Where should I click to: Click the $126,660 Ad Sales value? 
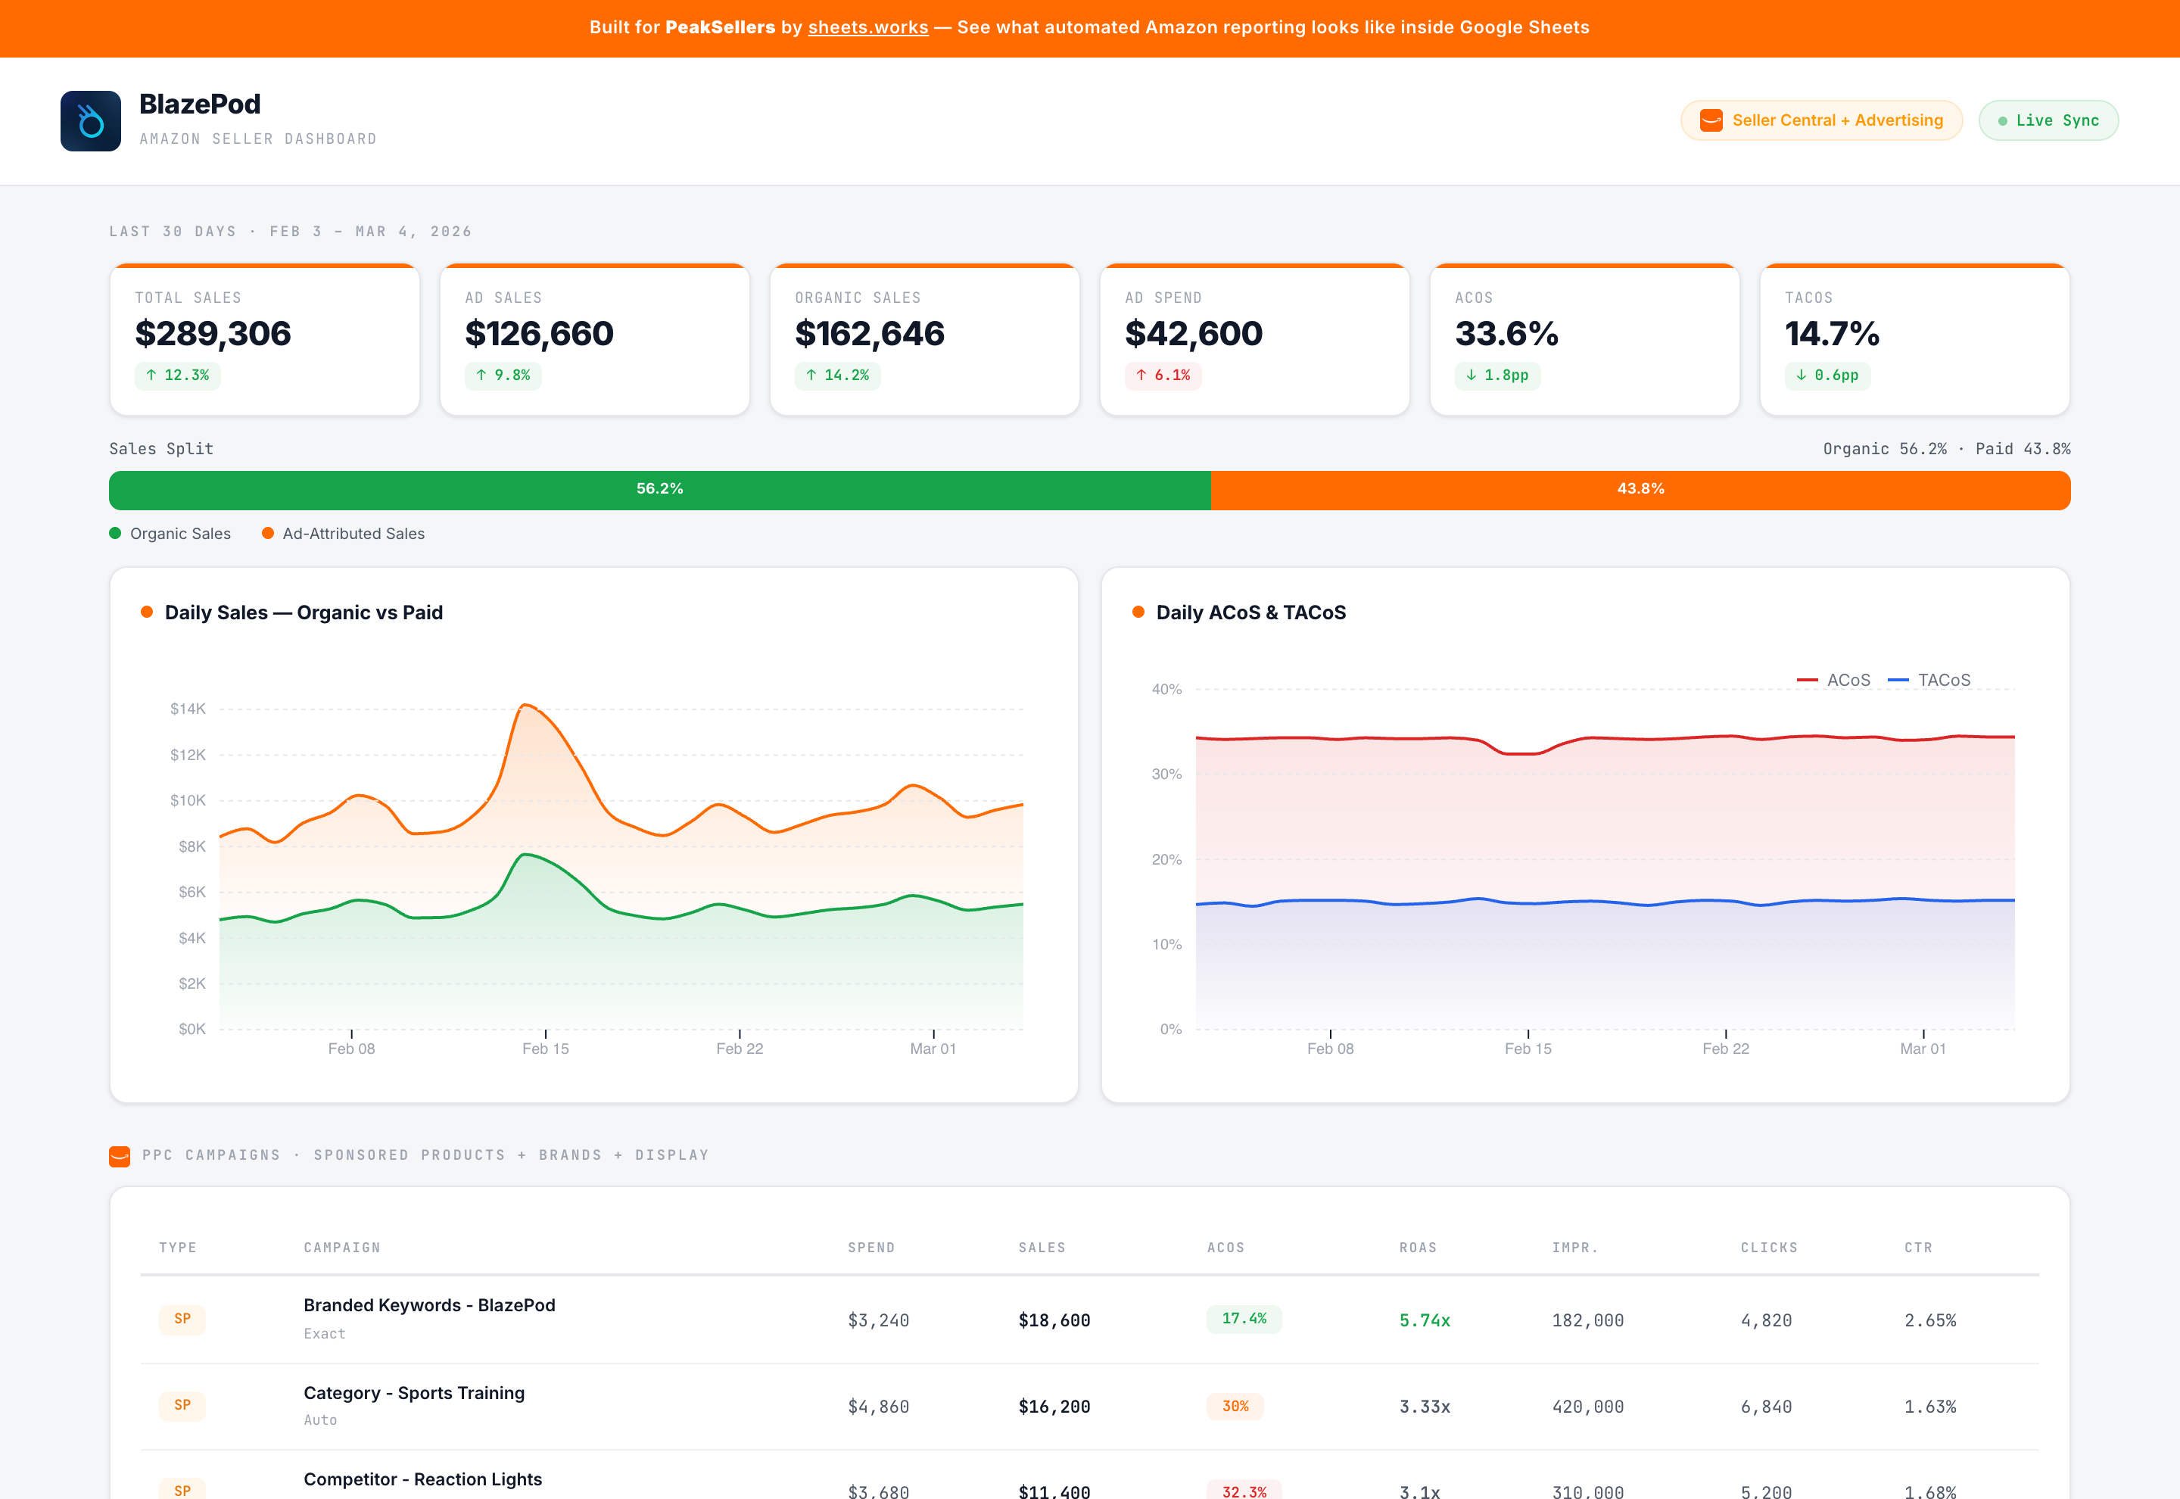[x=539, y=333]
